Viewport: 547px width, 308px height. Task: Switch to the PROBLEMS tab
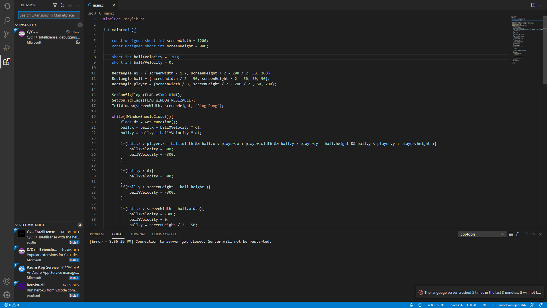pyautogui.click(x=97, y=234)
